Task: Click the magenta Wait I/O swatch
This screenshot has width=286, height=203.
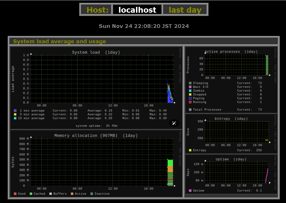Action: point(190,87)
